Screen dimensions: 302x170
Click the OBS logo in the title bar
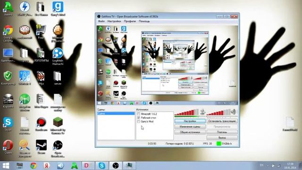(x=99, y=17)
